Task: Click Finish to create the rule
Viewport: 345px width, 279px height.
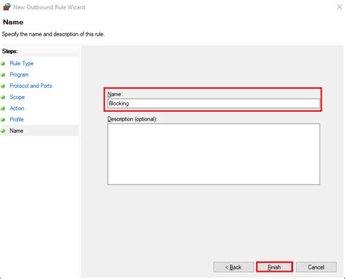Action: pyautogui.click(x=274, y=267)
